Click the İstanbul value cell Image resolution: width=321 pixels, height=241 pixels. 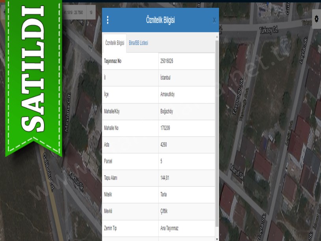[x=165, y=78]
